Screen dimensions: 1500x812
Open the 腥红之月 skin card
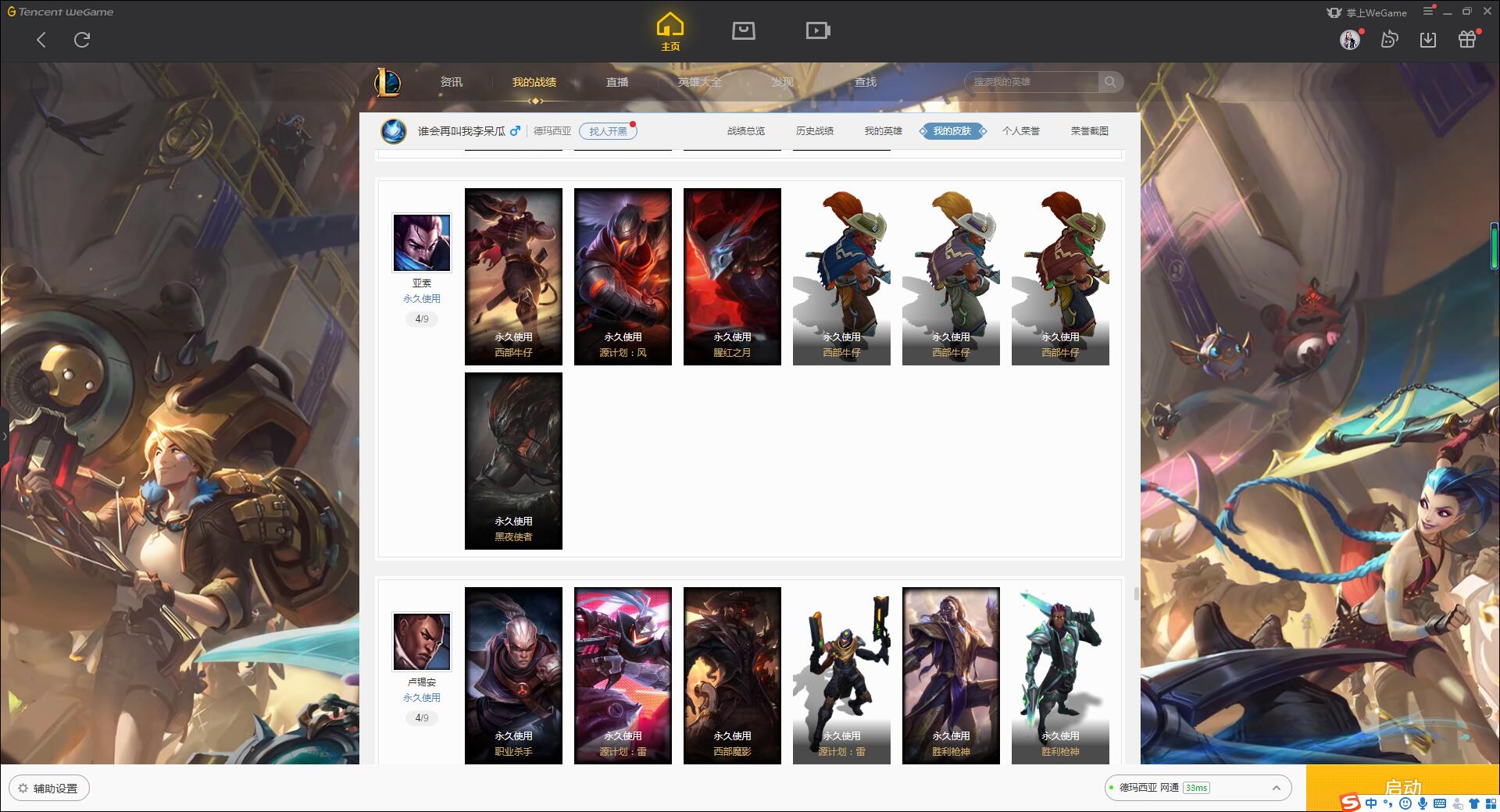(x=732, y=276)
